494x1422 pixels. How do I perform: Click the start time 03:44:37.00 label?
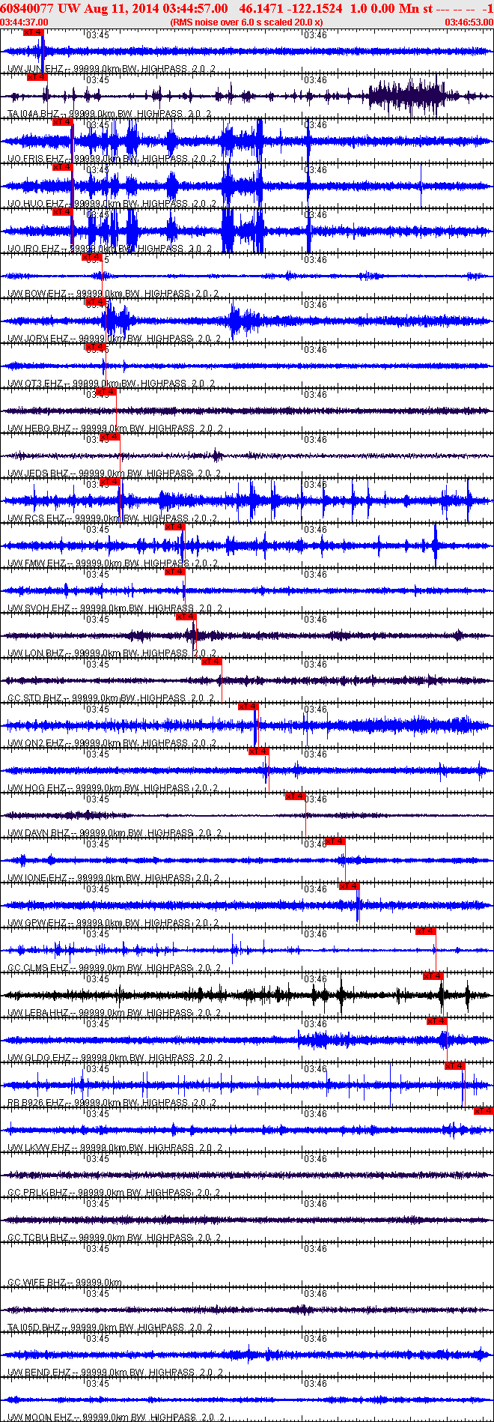pos(24,22)
